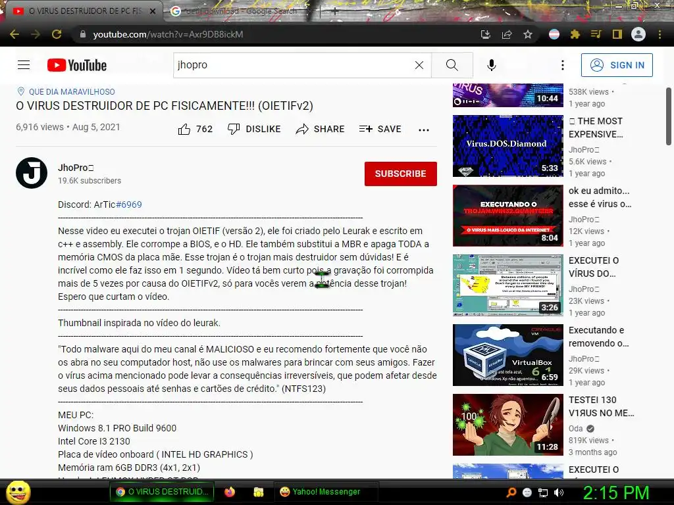Launch Firefox from the taskbar
674x505 pixels.
(230, 492)
